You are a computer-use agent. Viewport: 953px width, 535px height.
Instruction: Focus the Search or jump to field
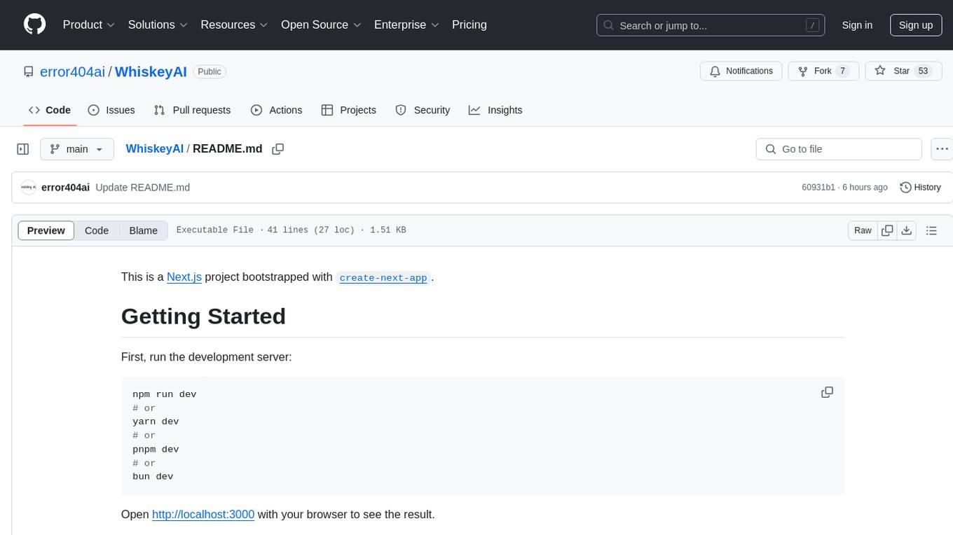[x=709, y=25]
